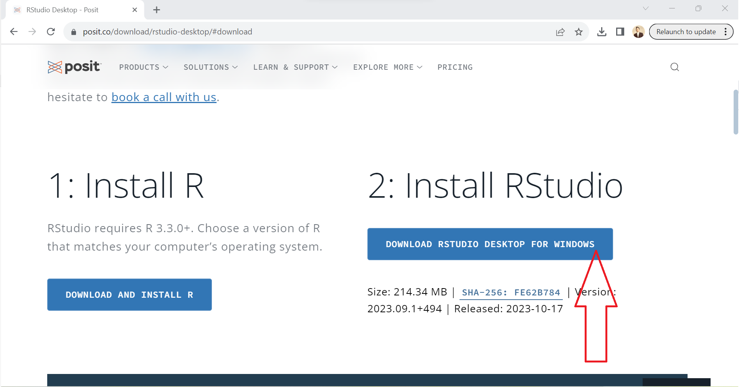Image resolution: width=739 pixels, height=387 pixels.
Task: Follow the 'book a call with us' link
Action: point(164,97)
